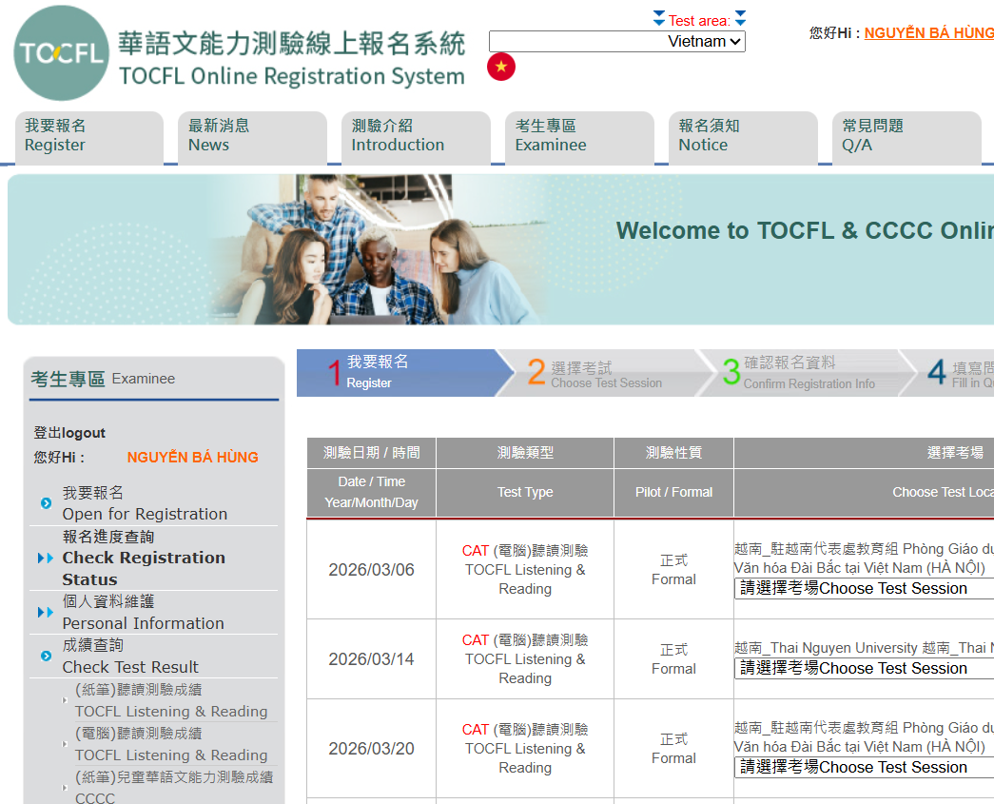
Task: Click the logout link in sidebar
Action: [x=69, y=433]
